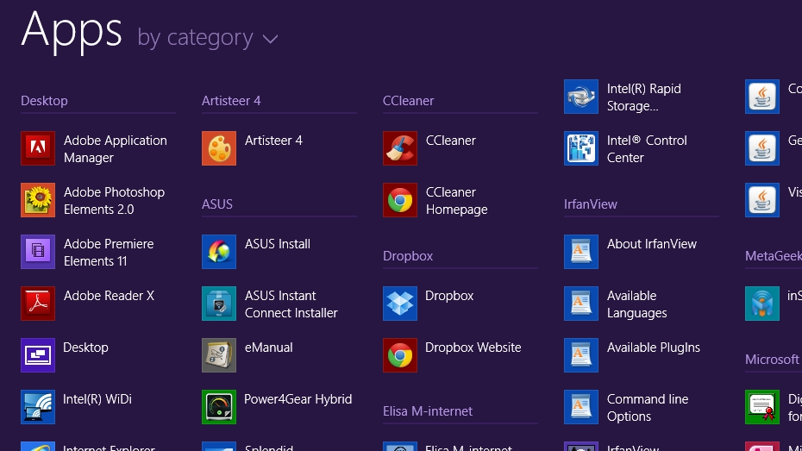Launch the Artisteer 4 palette icon

219,148
